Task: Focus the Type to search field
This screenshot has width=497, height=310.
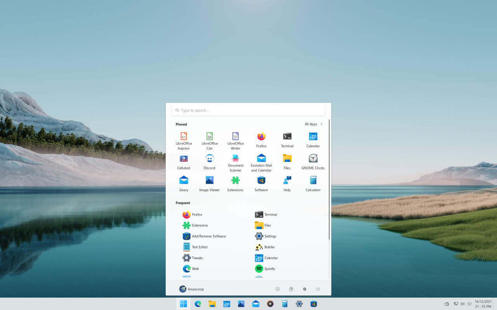Action: [x=248, y=110]
